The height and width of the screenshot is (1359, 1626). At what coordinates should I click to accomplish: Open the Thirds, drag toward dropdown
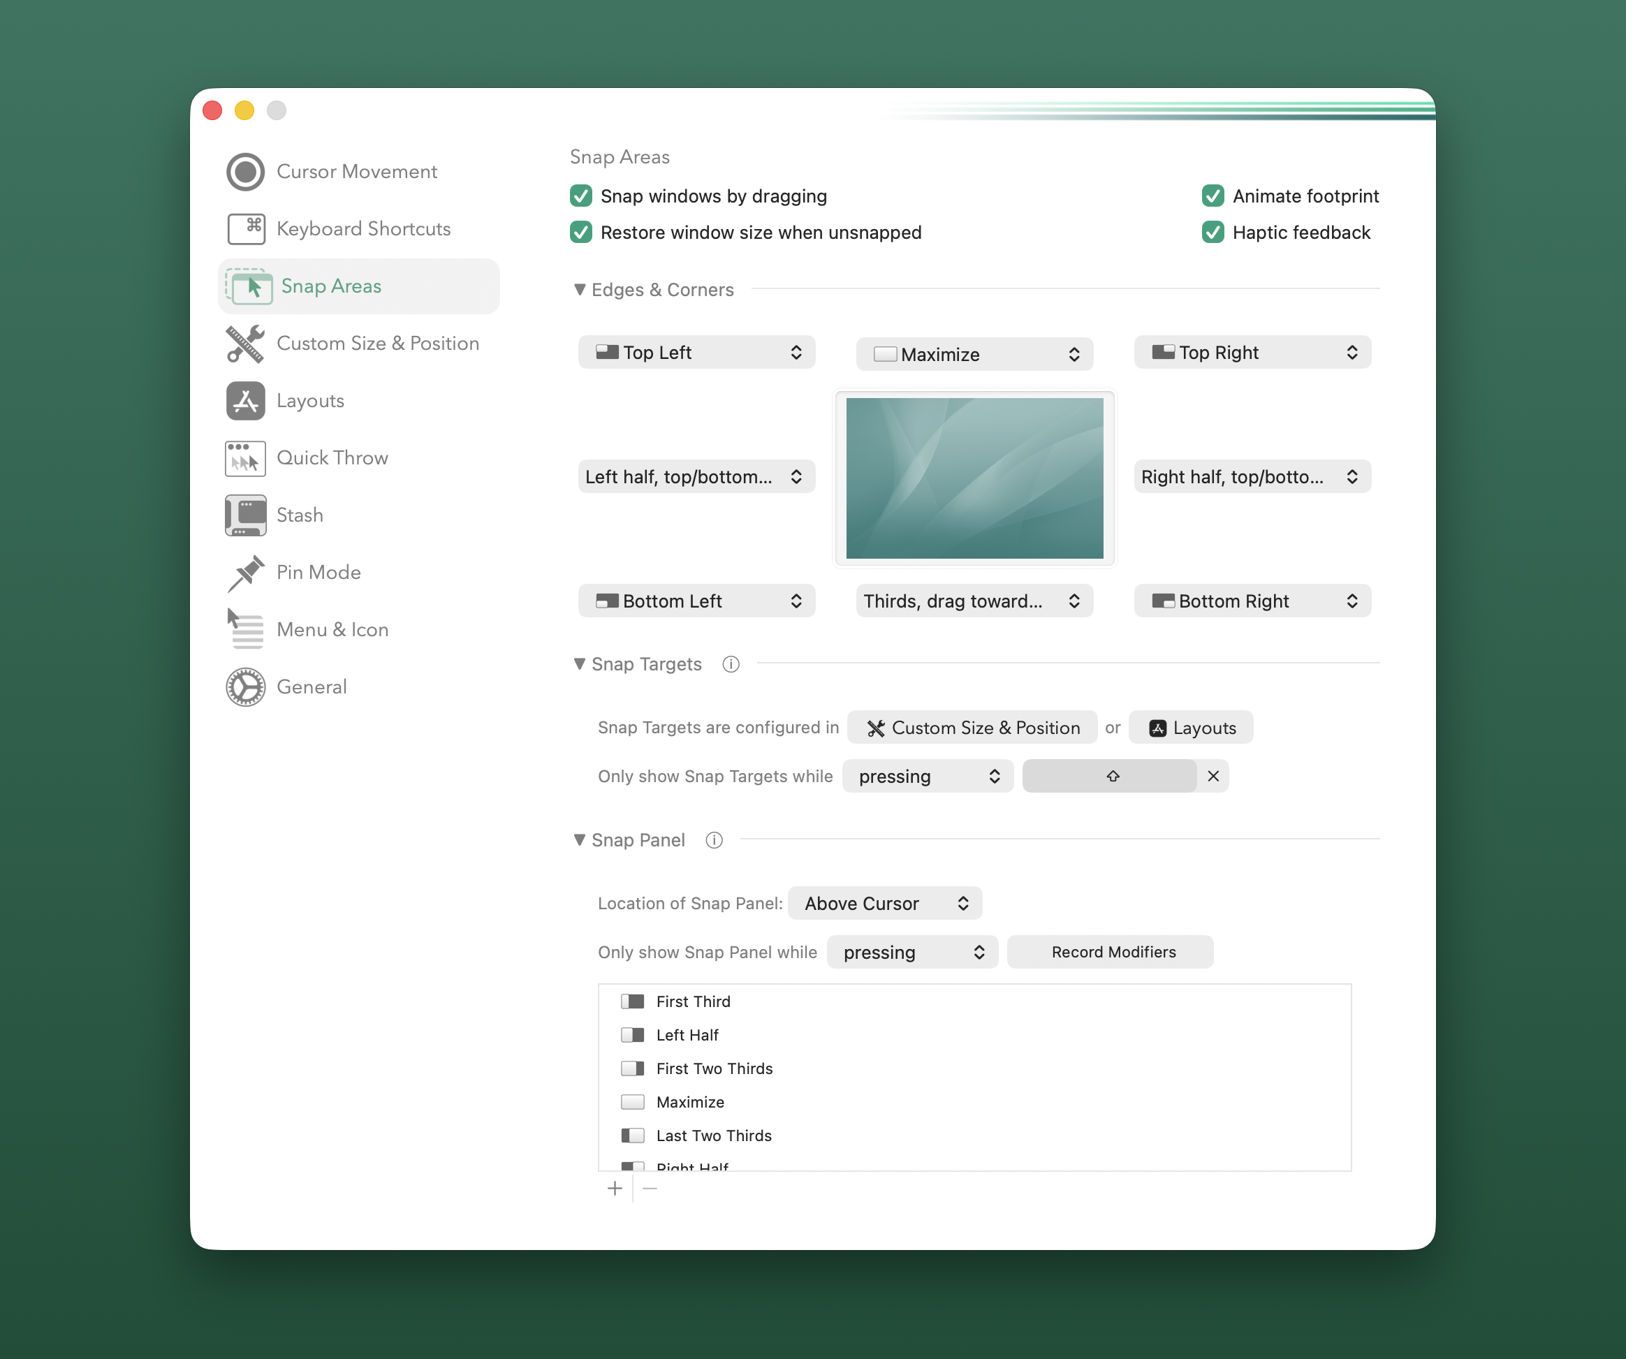(x=975, y=602)
